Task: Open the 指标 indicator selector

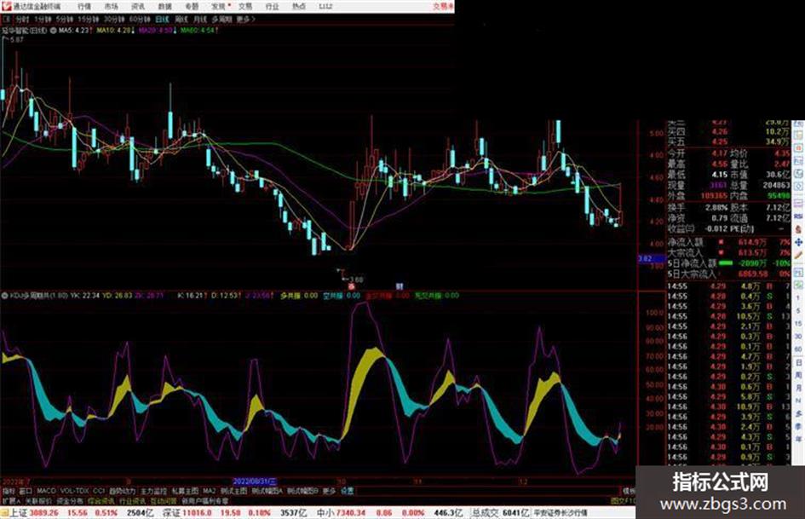Action: (9, 491)
